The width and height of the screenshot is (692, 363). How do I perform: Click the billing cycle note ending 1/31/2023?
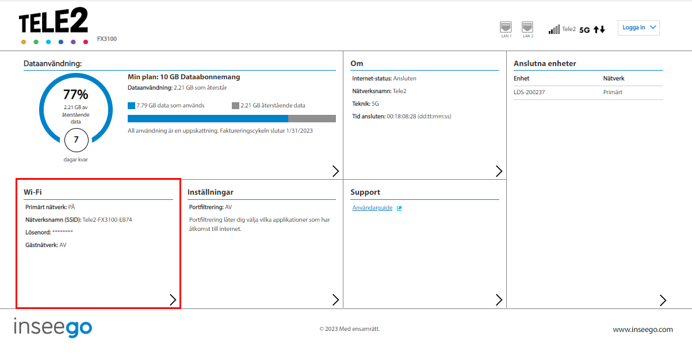[x=220, y=130]
